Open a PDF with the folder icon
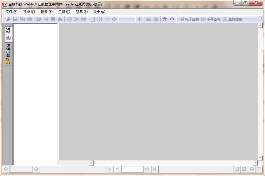The image size is (265, 176). [x=8, y=19]
